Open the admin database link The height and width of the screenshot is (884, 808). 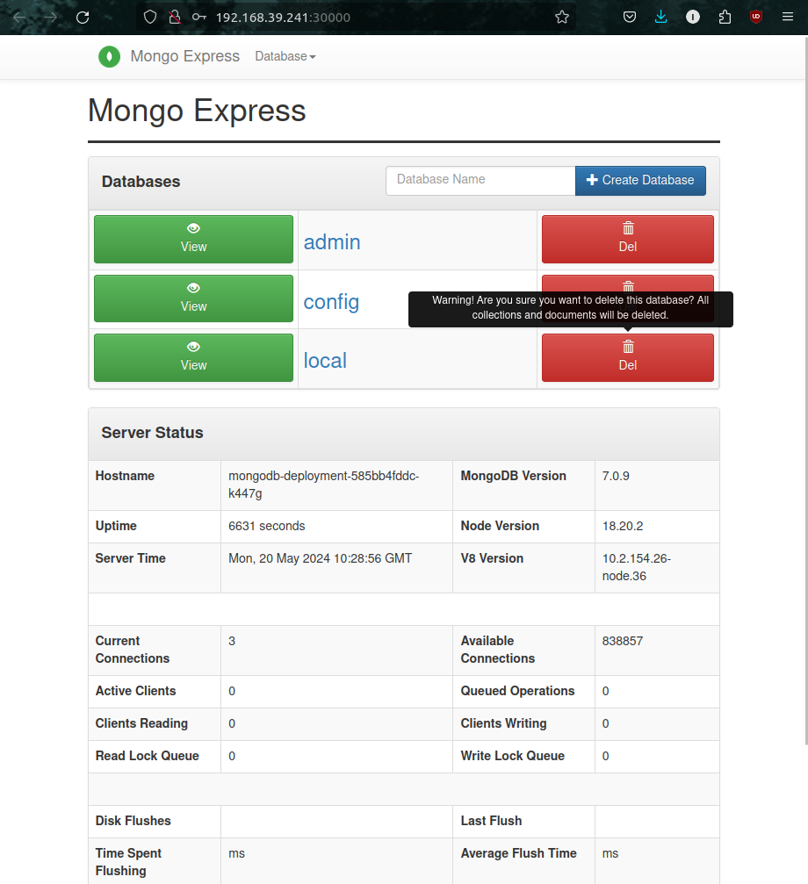click(332, 242)
